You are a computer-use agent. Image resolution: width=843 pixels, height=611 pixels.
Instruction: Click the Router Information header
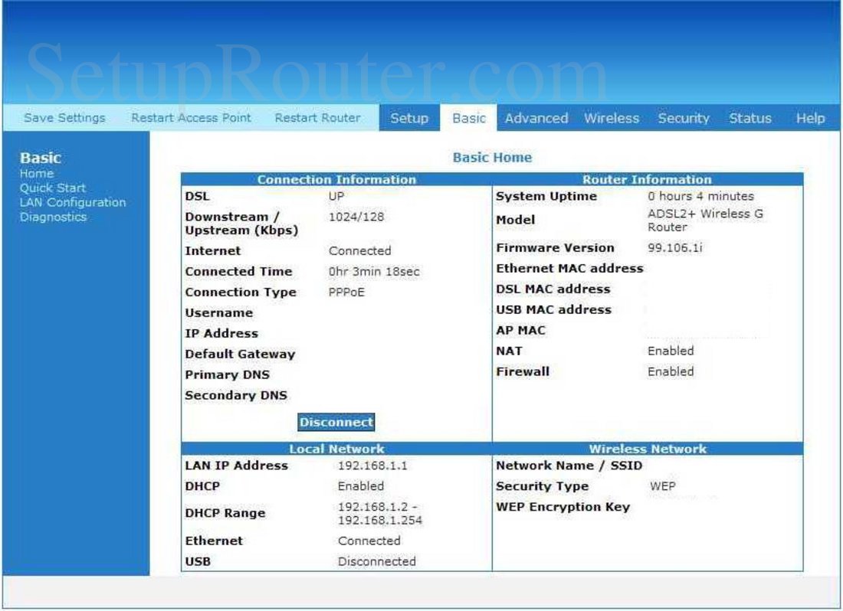647,179
